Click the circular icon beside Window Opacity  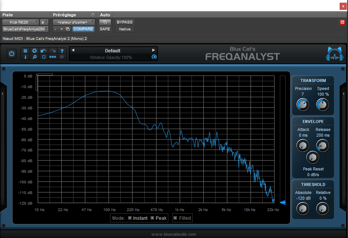click(154, 57)
